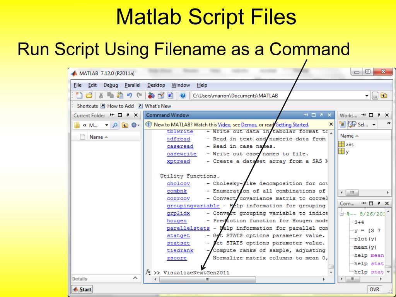Dismiss the New to MATLAB info bar
396x297 pixels.
coord(331,124)
